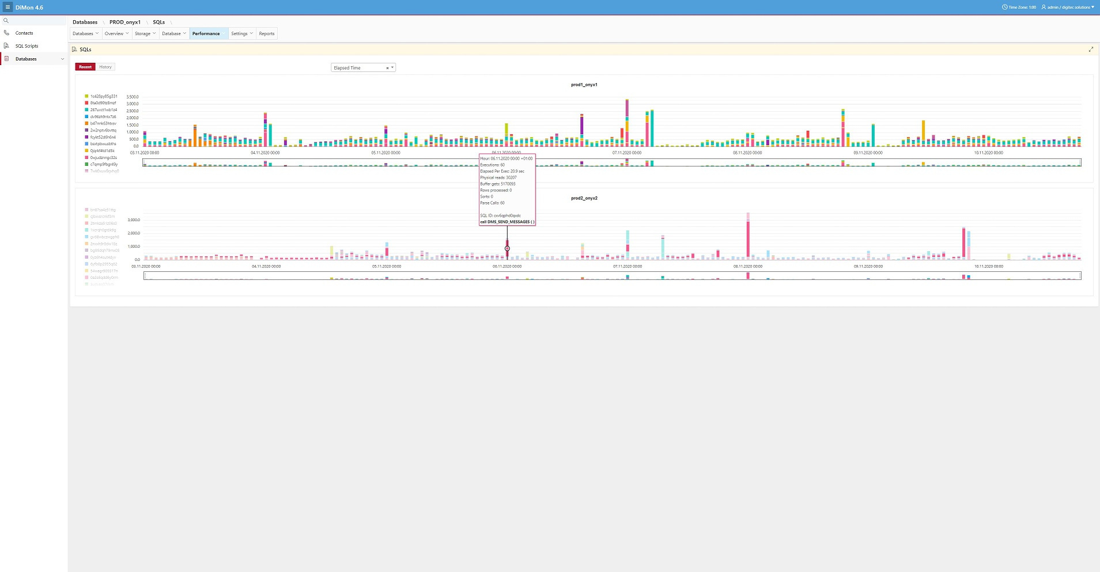
Task: Toggle legend series c7qmp9fbgr49y
Action: (x=103, y=164)
